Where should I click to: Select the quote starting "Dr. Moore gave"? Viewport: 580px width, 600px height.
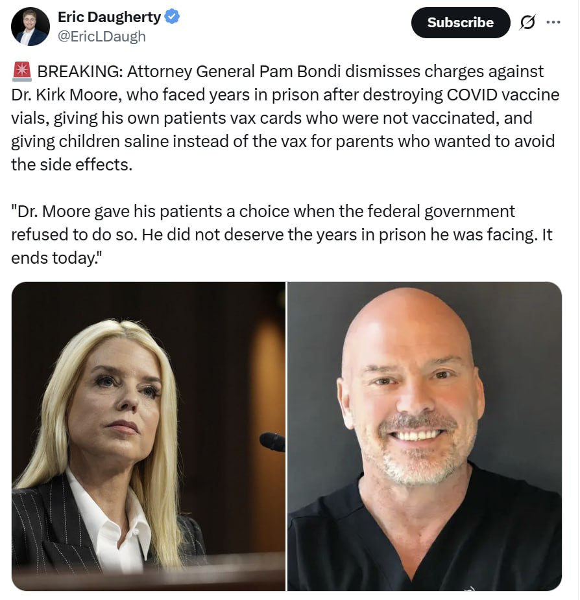(x=282, y=234)
